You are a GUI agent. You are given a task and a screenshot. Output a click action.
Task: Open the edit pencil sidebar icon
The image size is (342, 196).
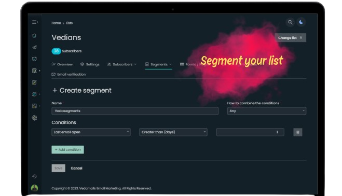coord(34,82)
